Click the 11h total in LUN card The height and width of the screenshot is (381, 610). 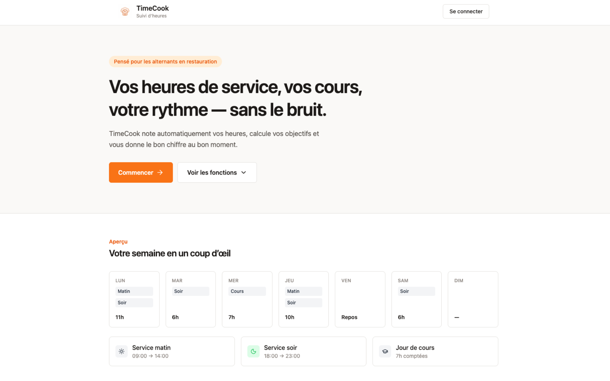click(x=120, y=317)
